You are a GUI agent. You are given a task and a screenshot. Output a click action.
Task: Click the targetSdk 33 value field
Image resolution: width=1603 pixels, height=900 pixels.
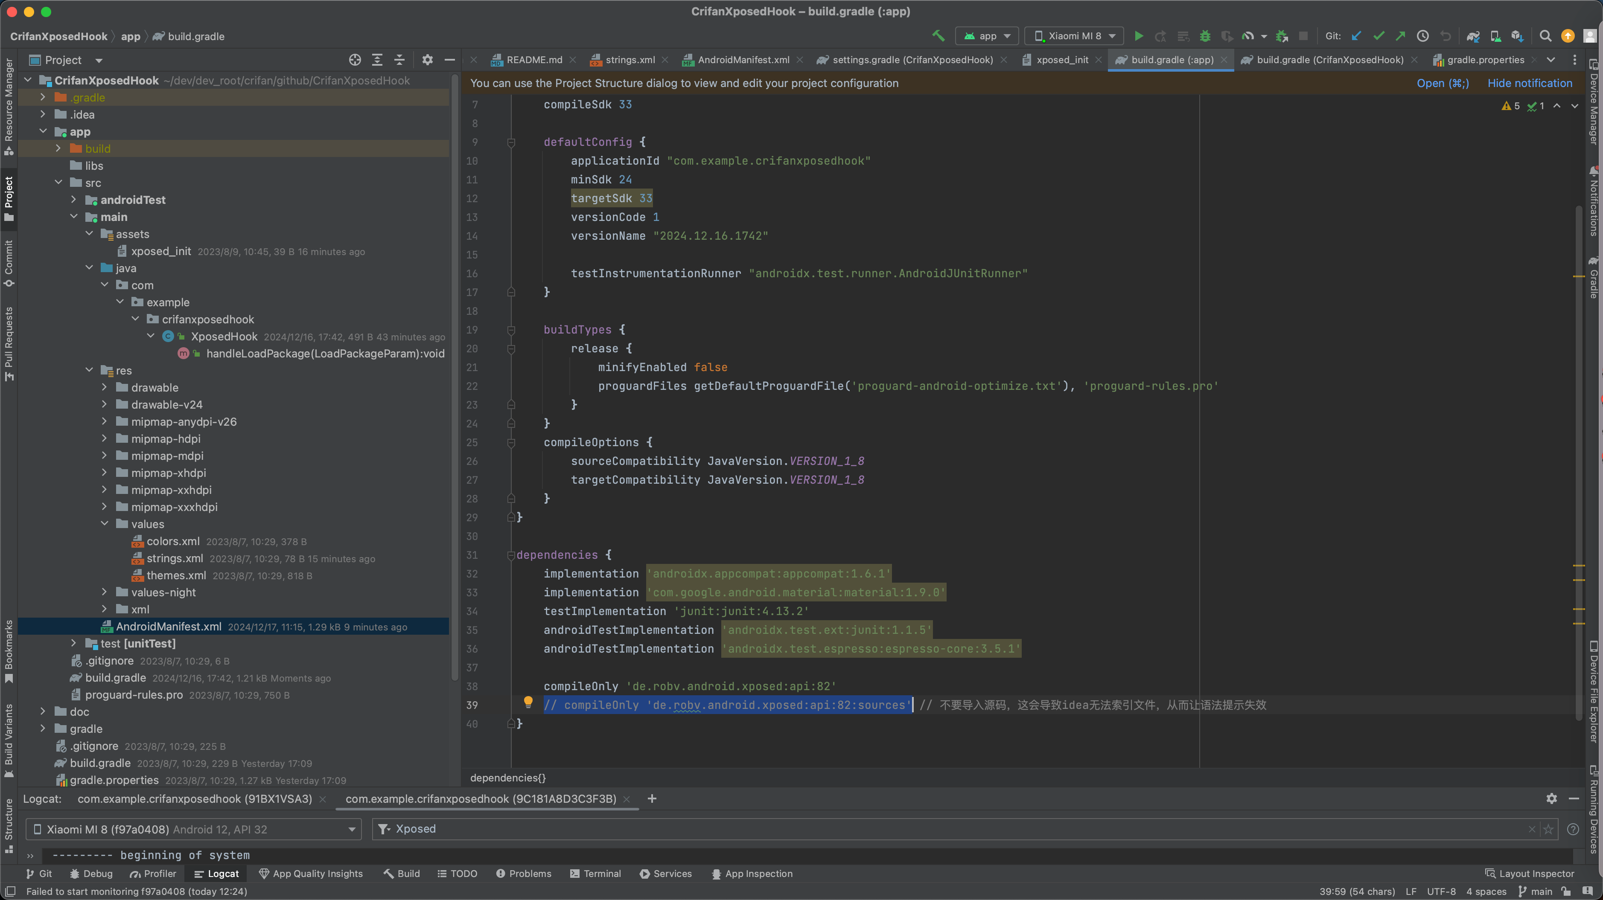click(x=646, y=198)
